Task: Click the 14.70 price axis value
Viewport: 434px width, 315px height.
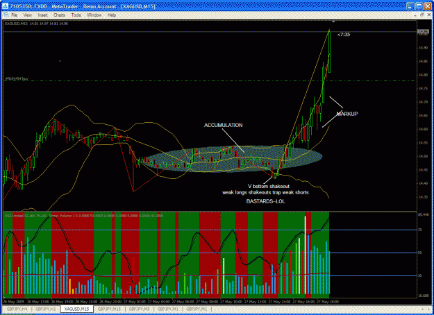Action: pos(424,102)
